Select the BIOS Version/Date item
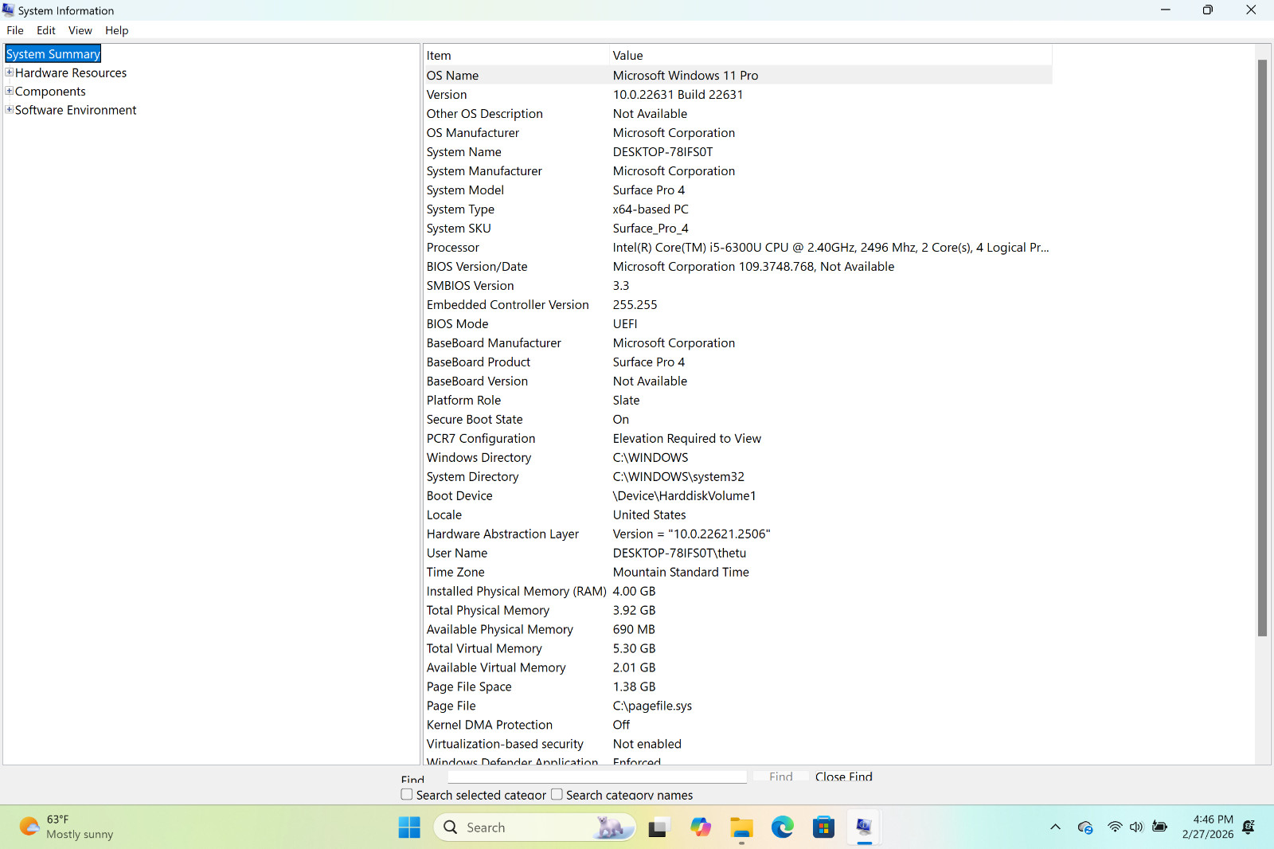 click(x=477, y=267)
